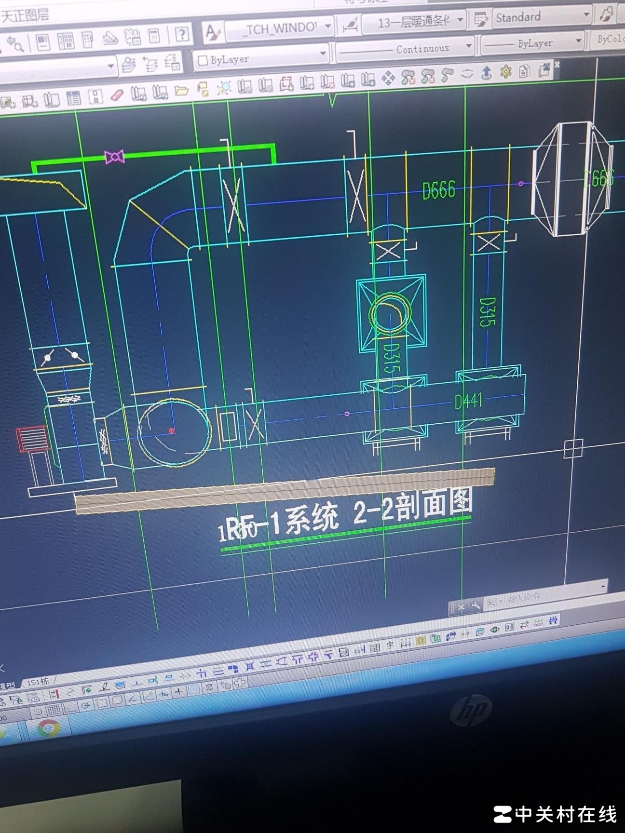Viewport: 625px width, 833px height.
Task: Click the document page icon near gear
Action: coord(524,71)
